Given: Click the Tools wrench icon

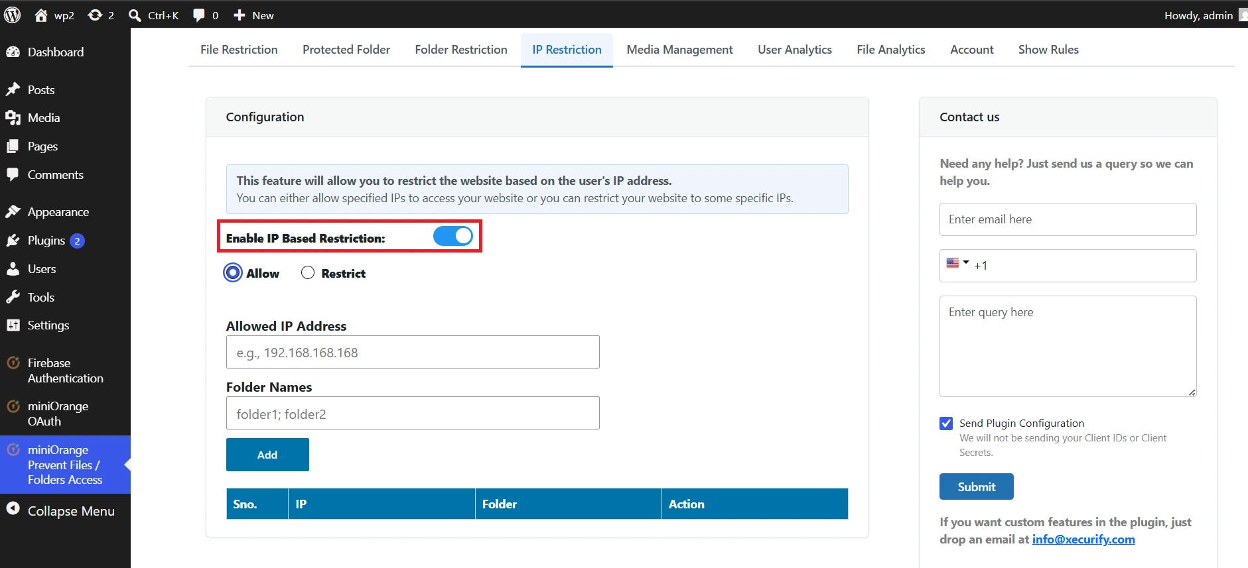Looking at the screenshot, I should (x=13, y=297).
